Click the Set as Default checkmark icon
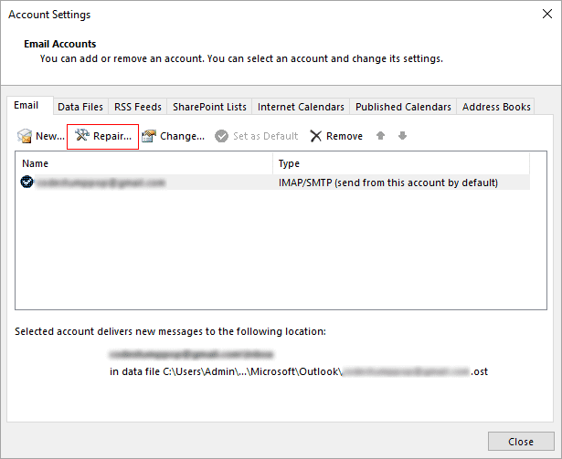The image size is (562, 459). pos(221,136)
